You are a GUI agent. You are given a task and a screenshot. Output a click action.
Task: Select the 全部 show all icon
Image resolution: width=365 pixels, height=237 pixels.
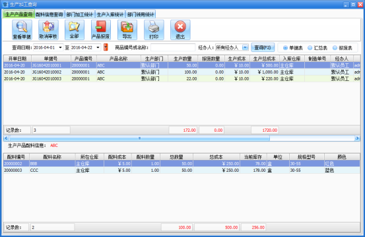pyautogui.click(x=75, y=30)
